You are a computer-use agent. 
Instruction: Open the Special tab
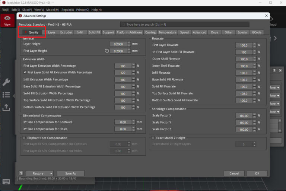pos(242,32)
